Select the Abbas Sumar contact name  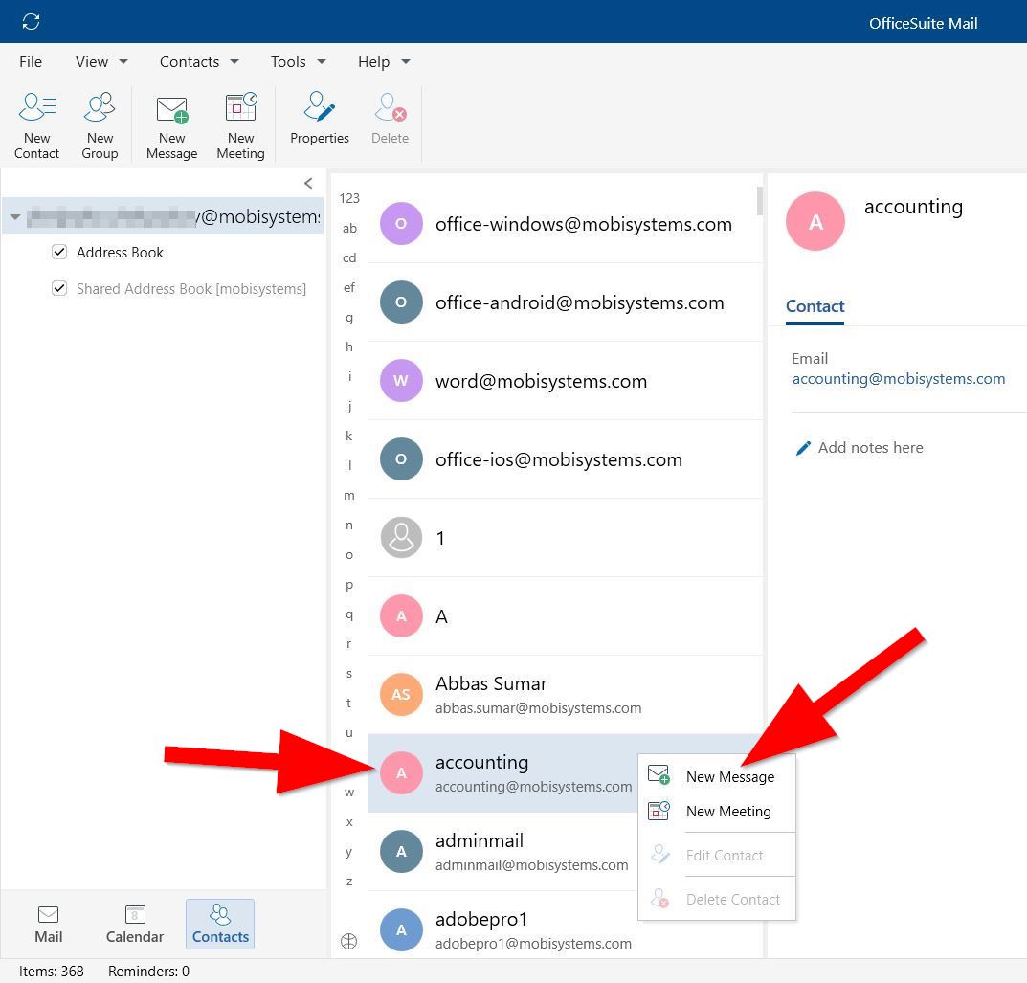click(491, 683)
